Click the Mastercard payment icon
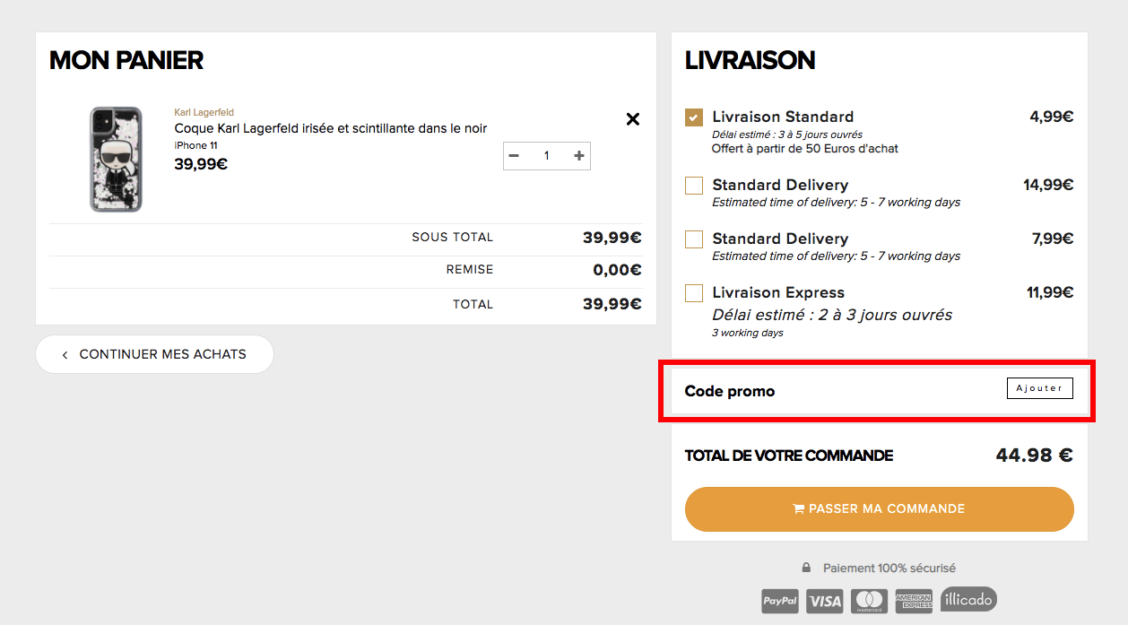Screen dimensions: 1128x625 coord(869,601)
